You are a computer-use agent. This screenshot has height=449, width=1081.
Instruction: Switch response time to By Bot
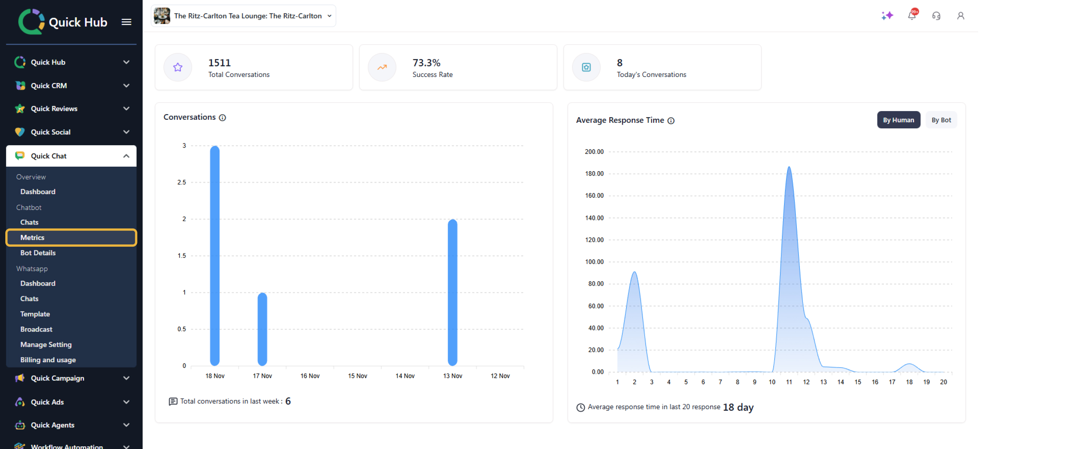[x=941, y=120]
